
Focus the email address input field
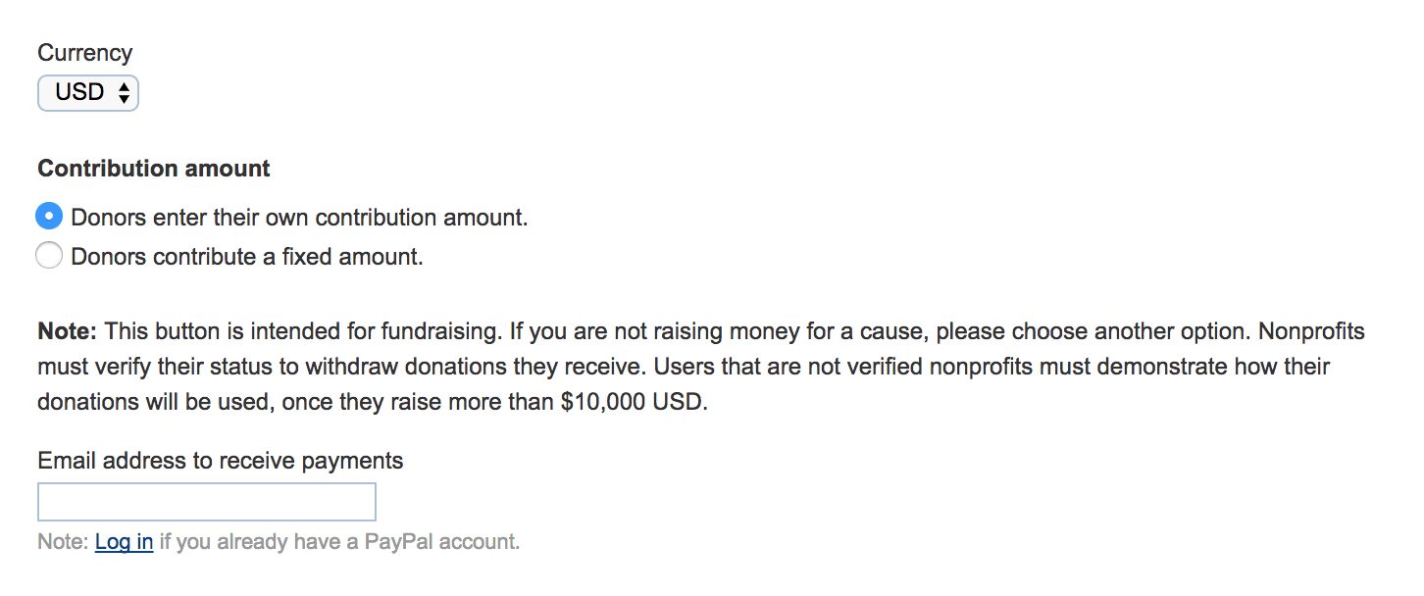(206, 502)
